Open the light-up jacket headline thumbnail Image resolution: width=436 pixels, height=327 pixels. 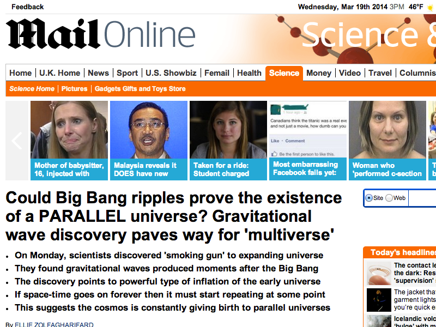click(379, 300)
